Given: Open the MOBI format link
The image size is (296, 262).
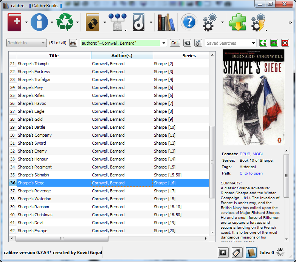Looking at the screenshot, I should 258,154.
